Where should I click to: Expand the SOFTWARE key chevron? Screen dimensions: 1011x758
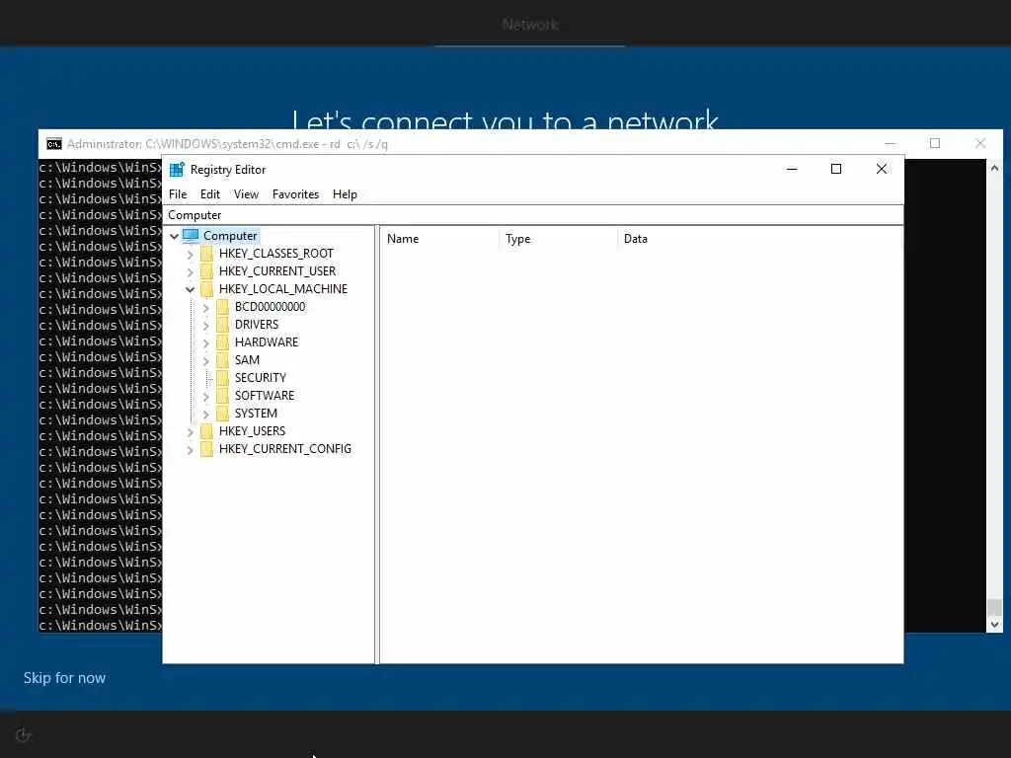coord(206,396)
